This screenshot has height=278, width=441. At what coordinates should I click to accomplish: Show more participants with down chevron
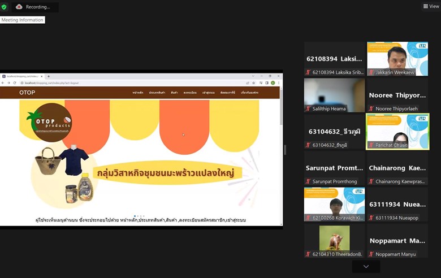366,266
